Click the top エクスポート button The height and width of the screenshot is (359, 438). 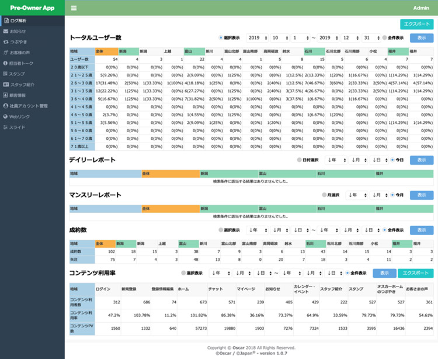pos(417,25)
